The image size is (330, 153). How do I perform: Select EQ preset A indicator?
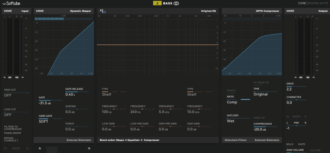coord(101,11)
